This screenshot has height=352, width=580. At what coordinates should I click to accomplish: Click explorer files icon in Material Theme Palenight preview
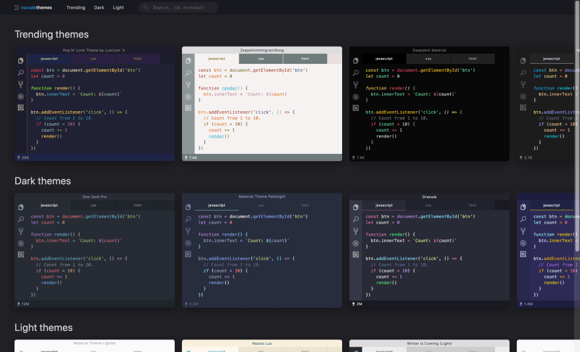point(188,207)
